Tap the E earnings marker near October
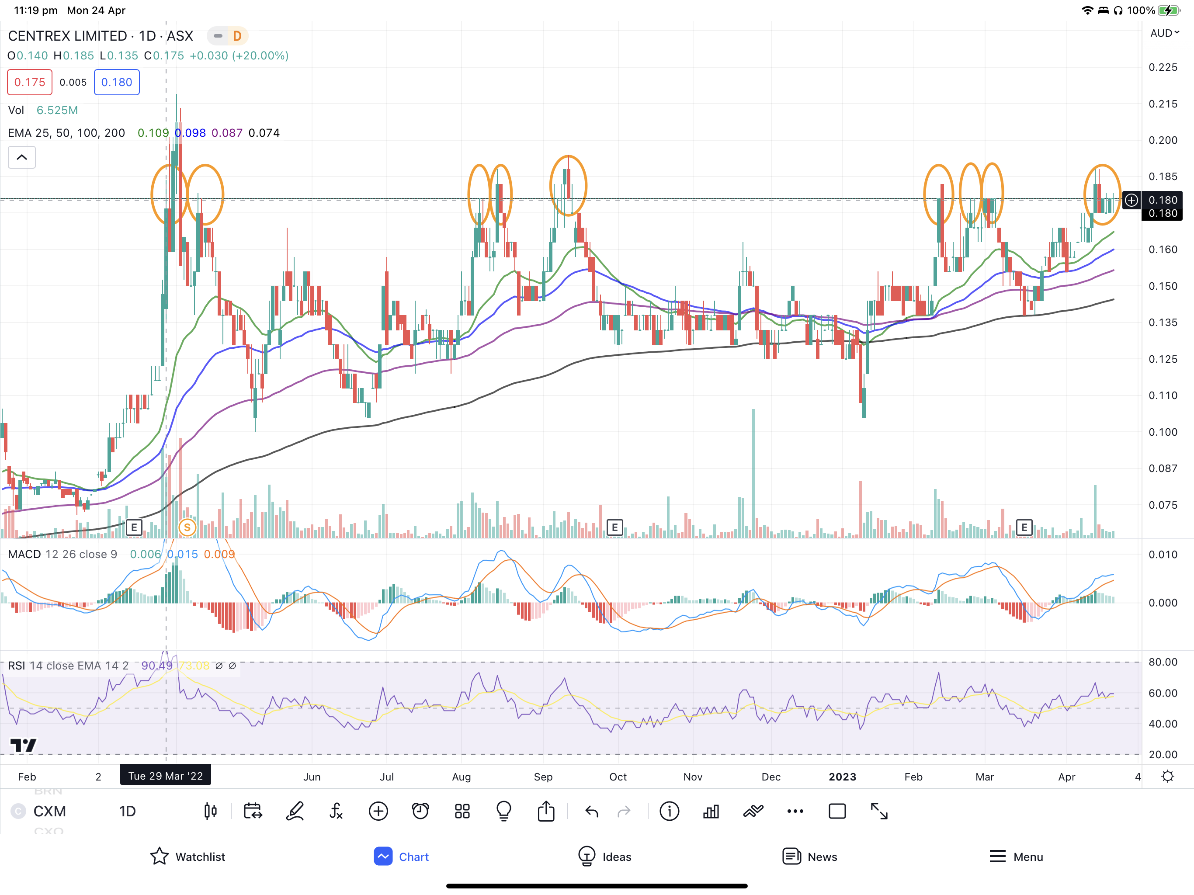This screenshot has height=895, width=1194. pos(615,527)
